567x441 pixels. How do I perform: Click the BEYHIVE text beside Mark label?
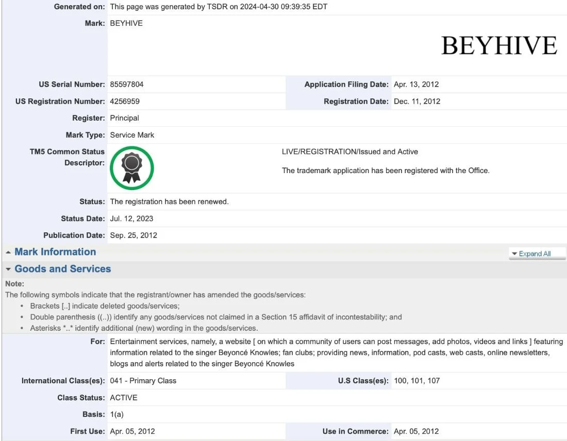[x=126, y=24]
